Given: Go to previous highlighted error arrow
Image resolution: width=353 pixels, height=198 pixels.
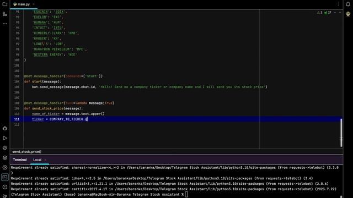Looking at the screenshot, I should [x=335, y=13].
